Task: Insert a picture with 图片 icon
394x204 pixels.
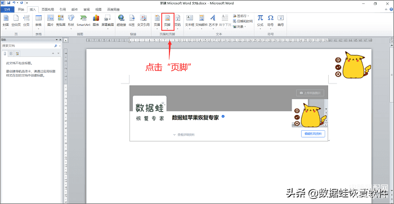Action: pyautogui.click(x=51, y=21)
